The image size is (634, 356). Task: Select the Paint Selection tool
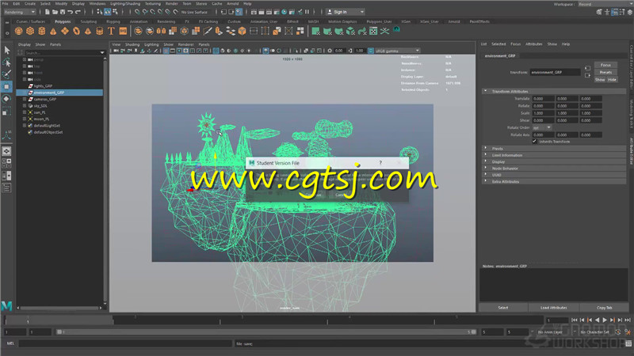[7, 74]
